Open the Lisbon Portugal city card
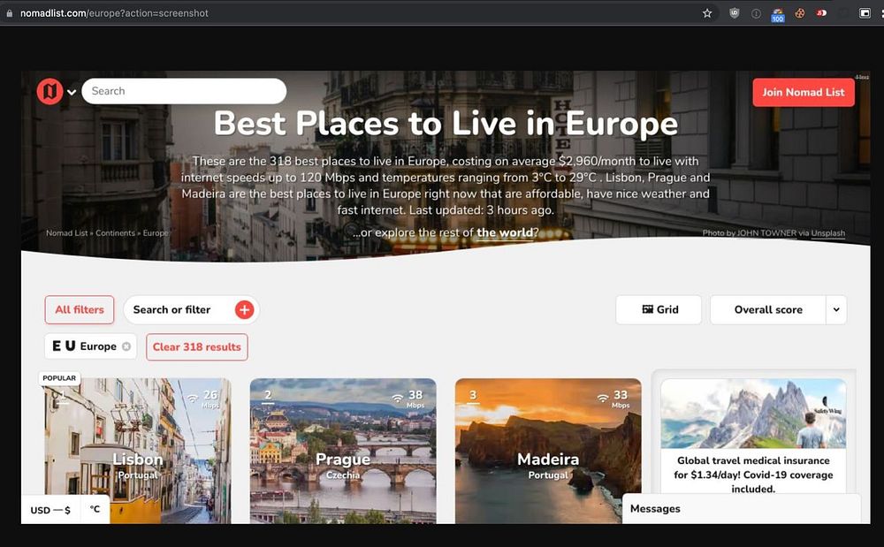Viewport: 884px width, 547px height. pyautogui.click(x=138, y=452)
